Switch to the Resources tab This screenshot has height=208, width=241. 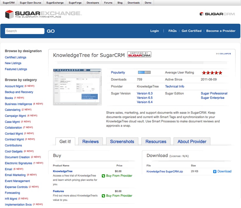coord(156,141)
